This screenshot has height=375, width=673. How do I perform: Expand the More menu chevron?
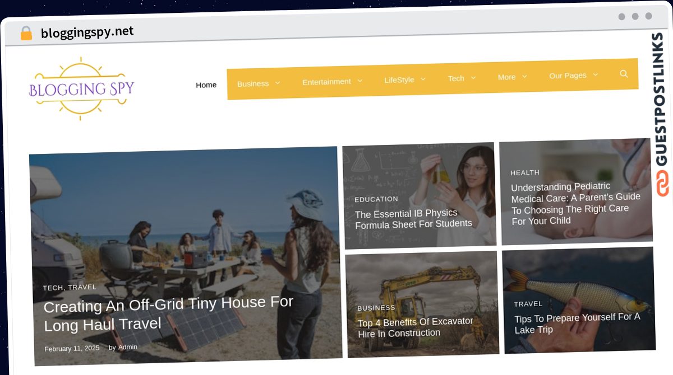pos(524,76)
